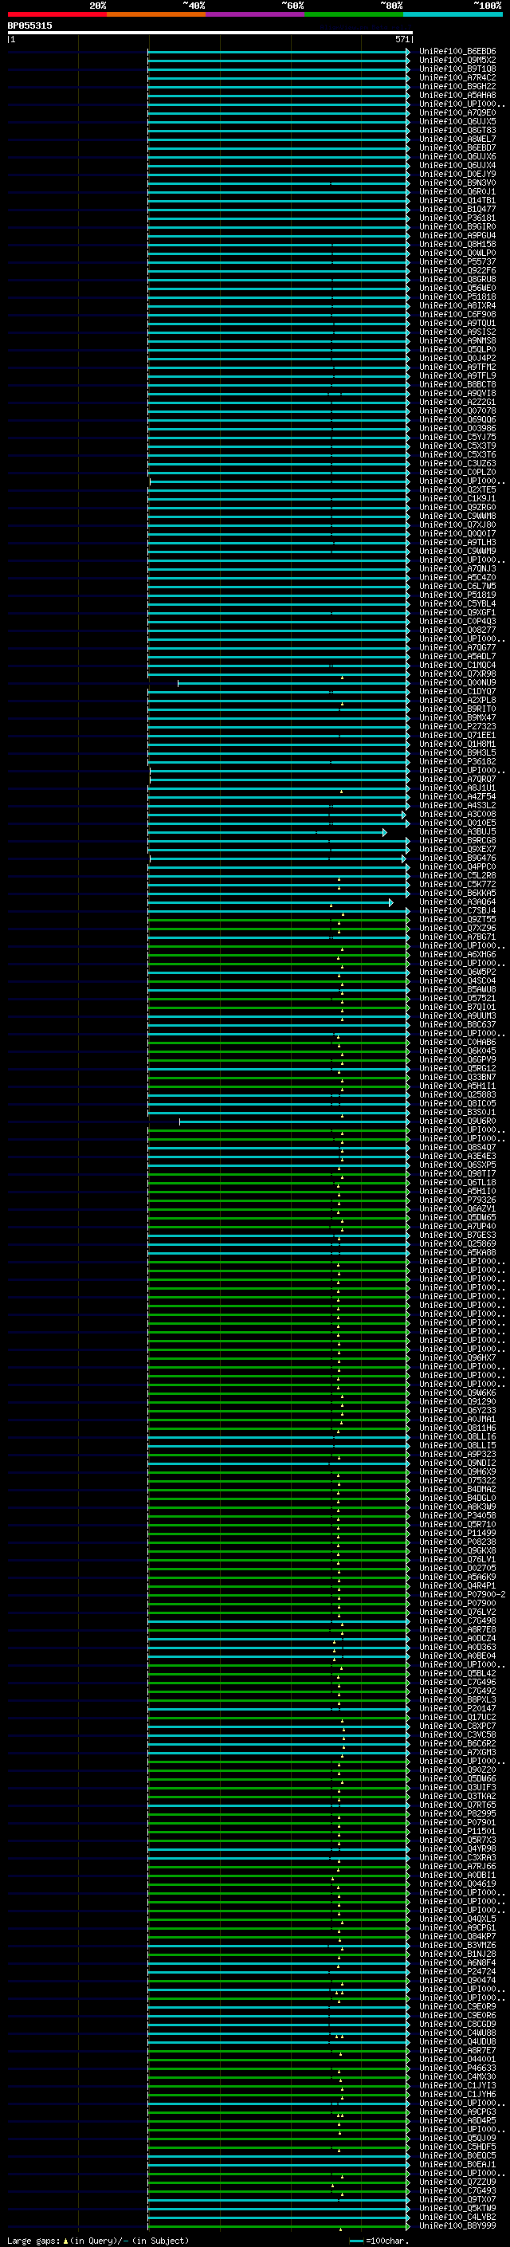Click label UniRef100_B6KKA5
Viewport: 510px width, 2247px height.
[x=457, y=894]
